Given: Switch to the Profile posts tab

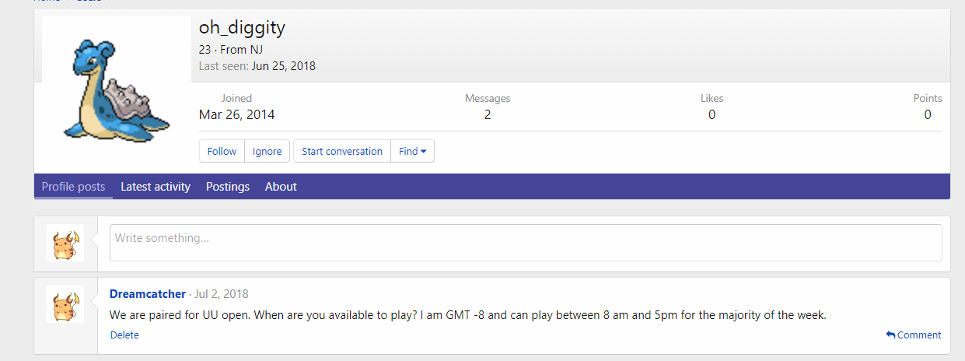Looking at the screenshot, I should [x=73, y=187].
